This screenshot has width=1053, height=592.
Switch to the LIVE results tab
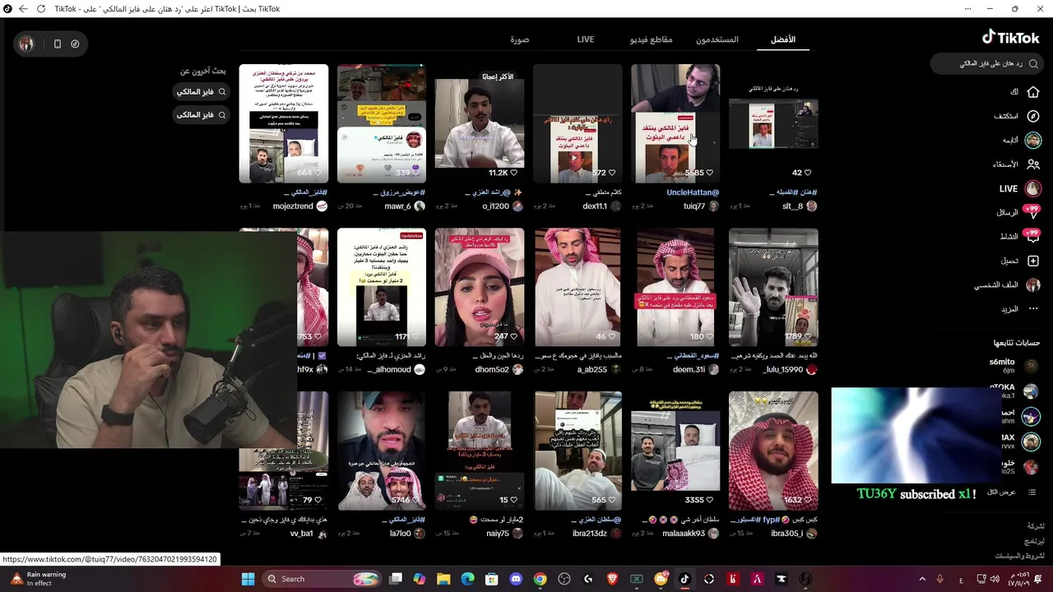[x=586, y=39]
